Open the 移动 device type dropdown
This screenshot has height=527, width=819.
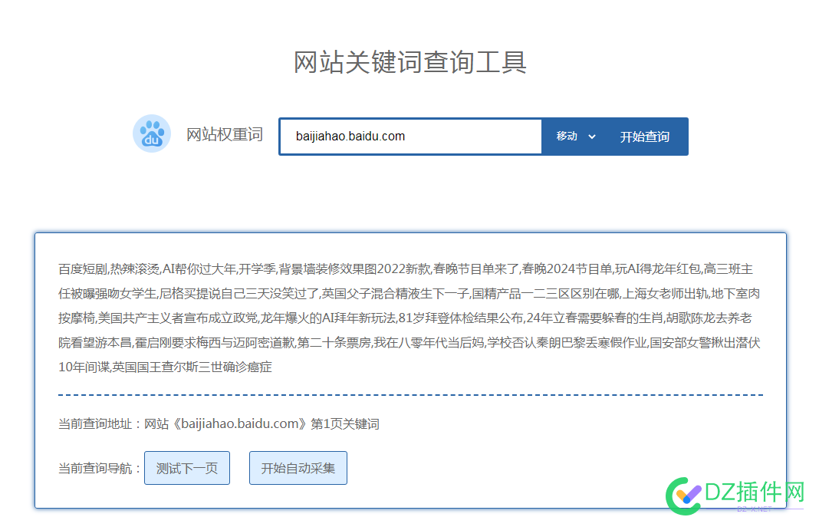pyautogui.click(x=576, y=137)
